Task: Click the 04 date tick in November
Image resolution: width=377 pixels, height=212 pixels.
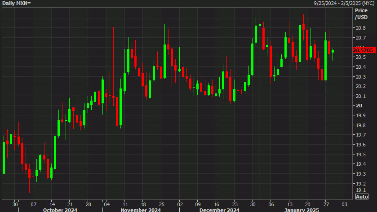Action: tap(107, 204)
